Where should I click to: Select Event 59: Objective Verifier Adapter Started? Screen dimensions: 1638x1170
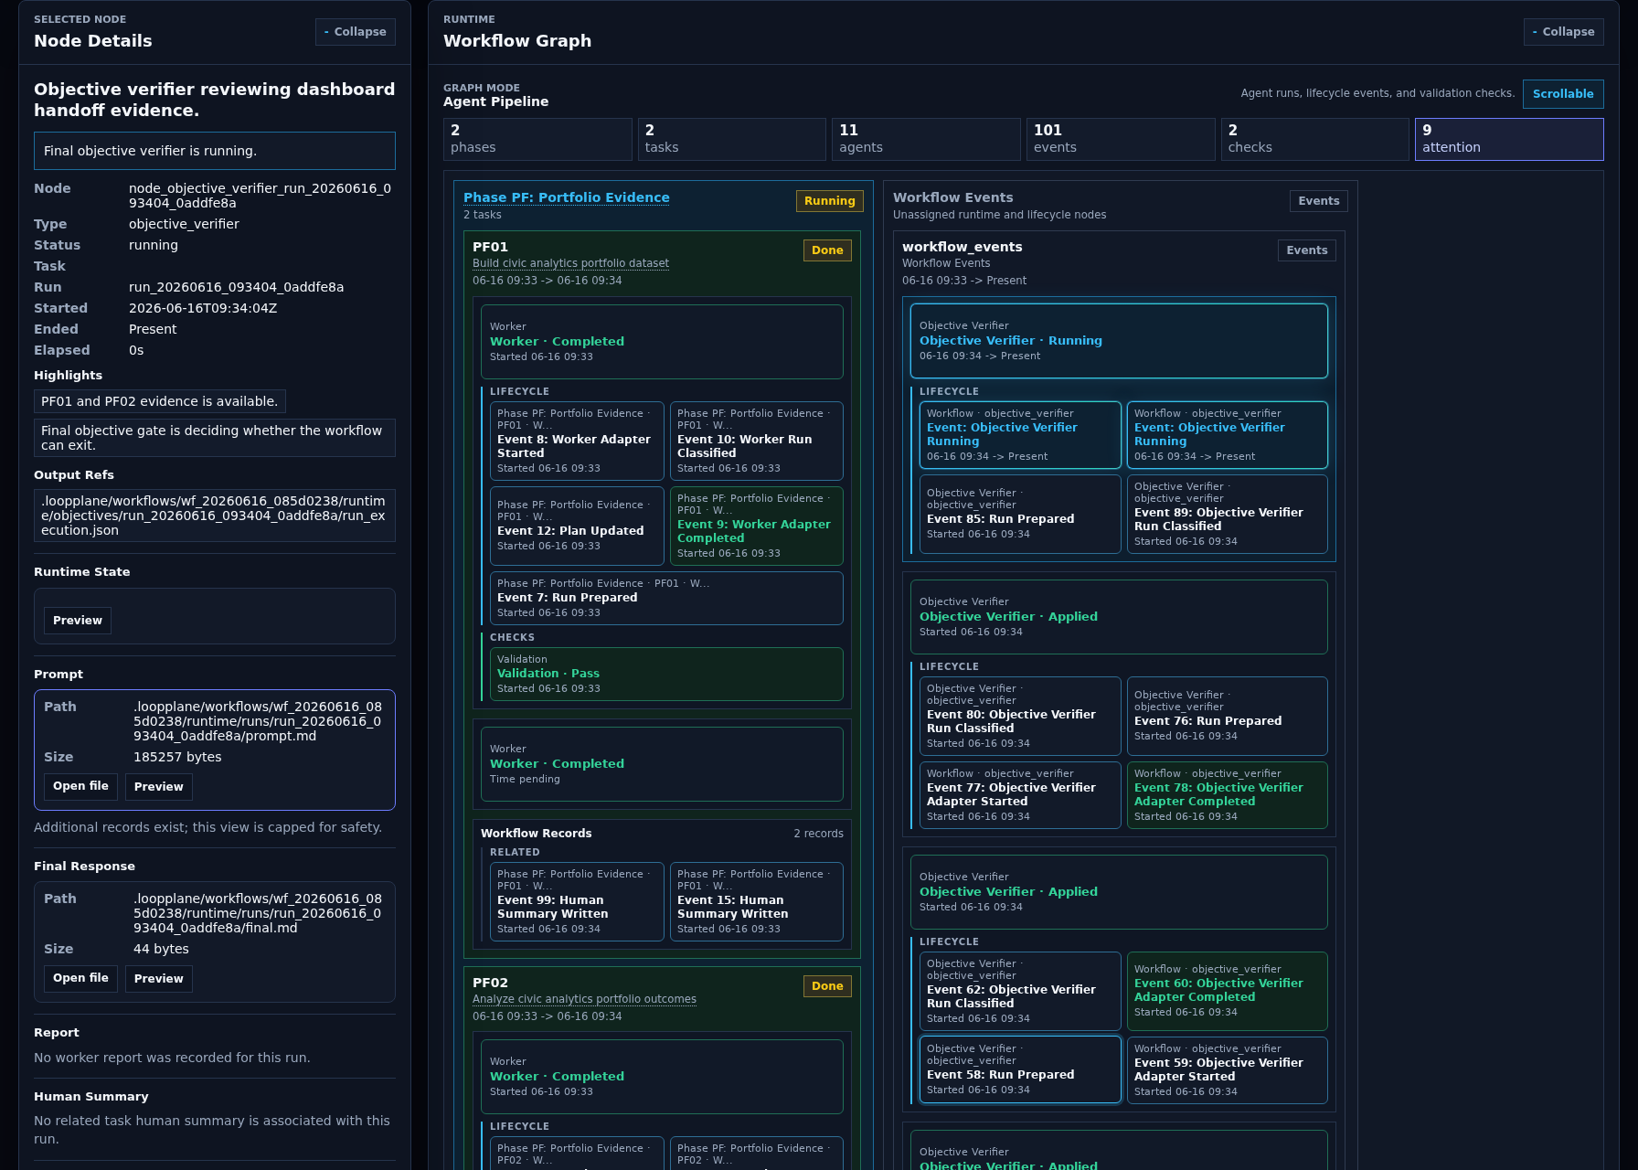[1228, 1069]
